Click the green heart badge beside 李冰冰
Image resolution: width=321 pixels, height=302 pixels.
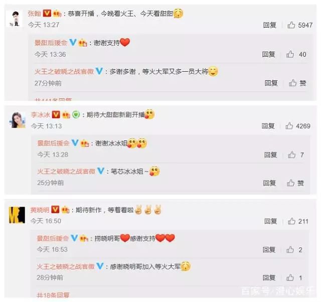click(x=76, y=114)
